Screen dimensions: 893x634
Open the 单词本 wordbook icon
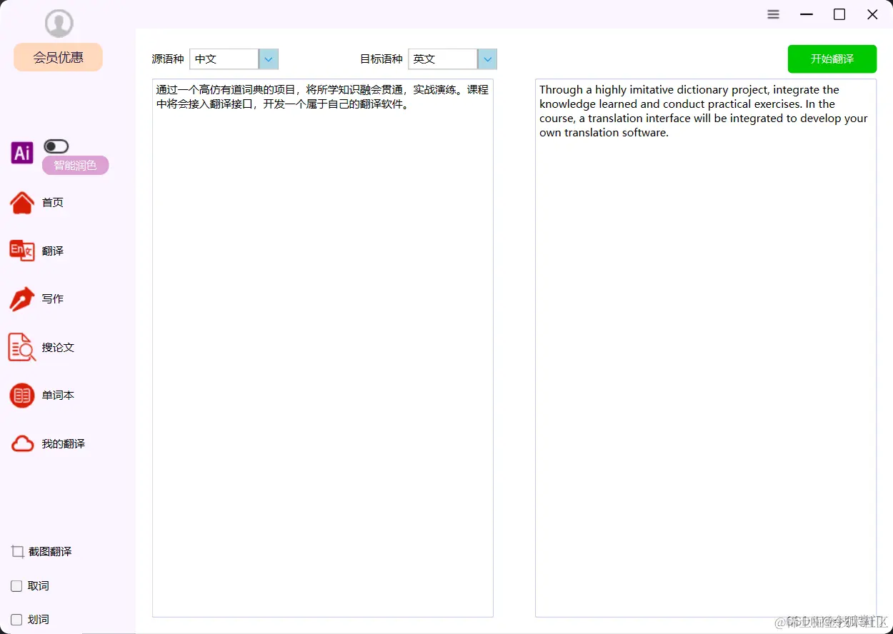(21, 395)
